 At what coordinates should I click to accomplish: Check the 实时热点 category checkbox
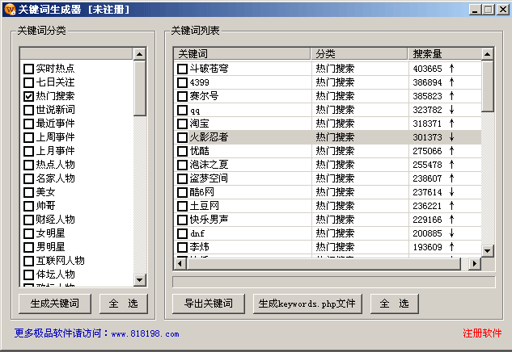tap(29, 69)
